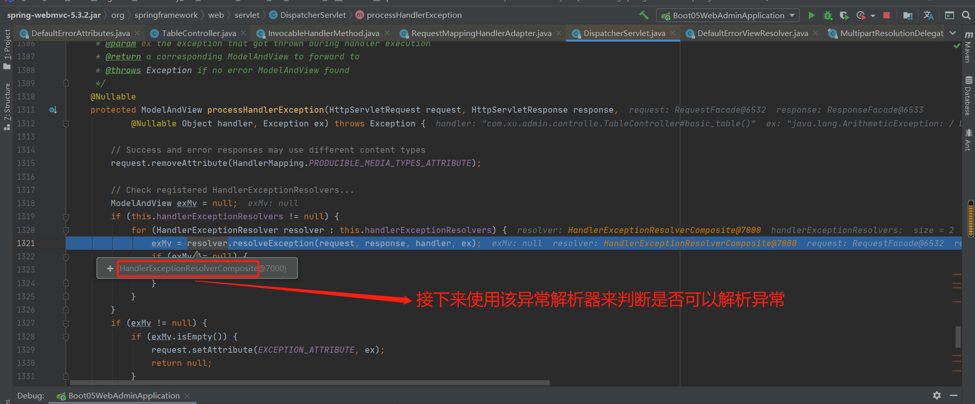Screen dimensions: 975x404
Task: Click exMv variable on line 1318
Action: [186, 204]
